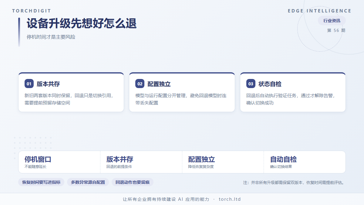Click the TORCHDIGIT brand text
This screenshot has width=364, height=205.
pos(32,11)
